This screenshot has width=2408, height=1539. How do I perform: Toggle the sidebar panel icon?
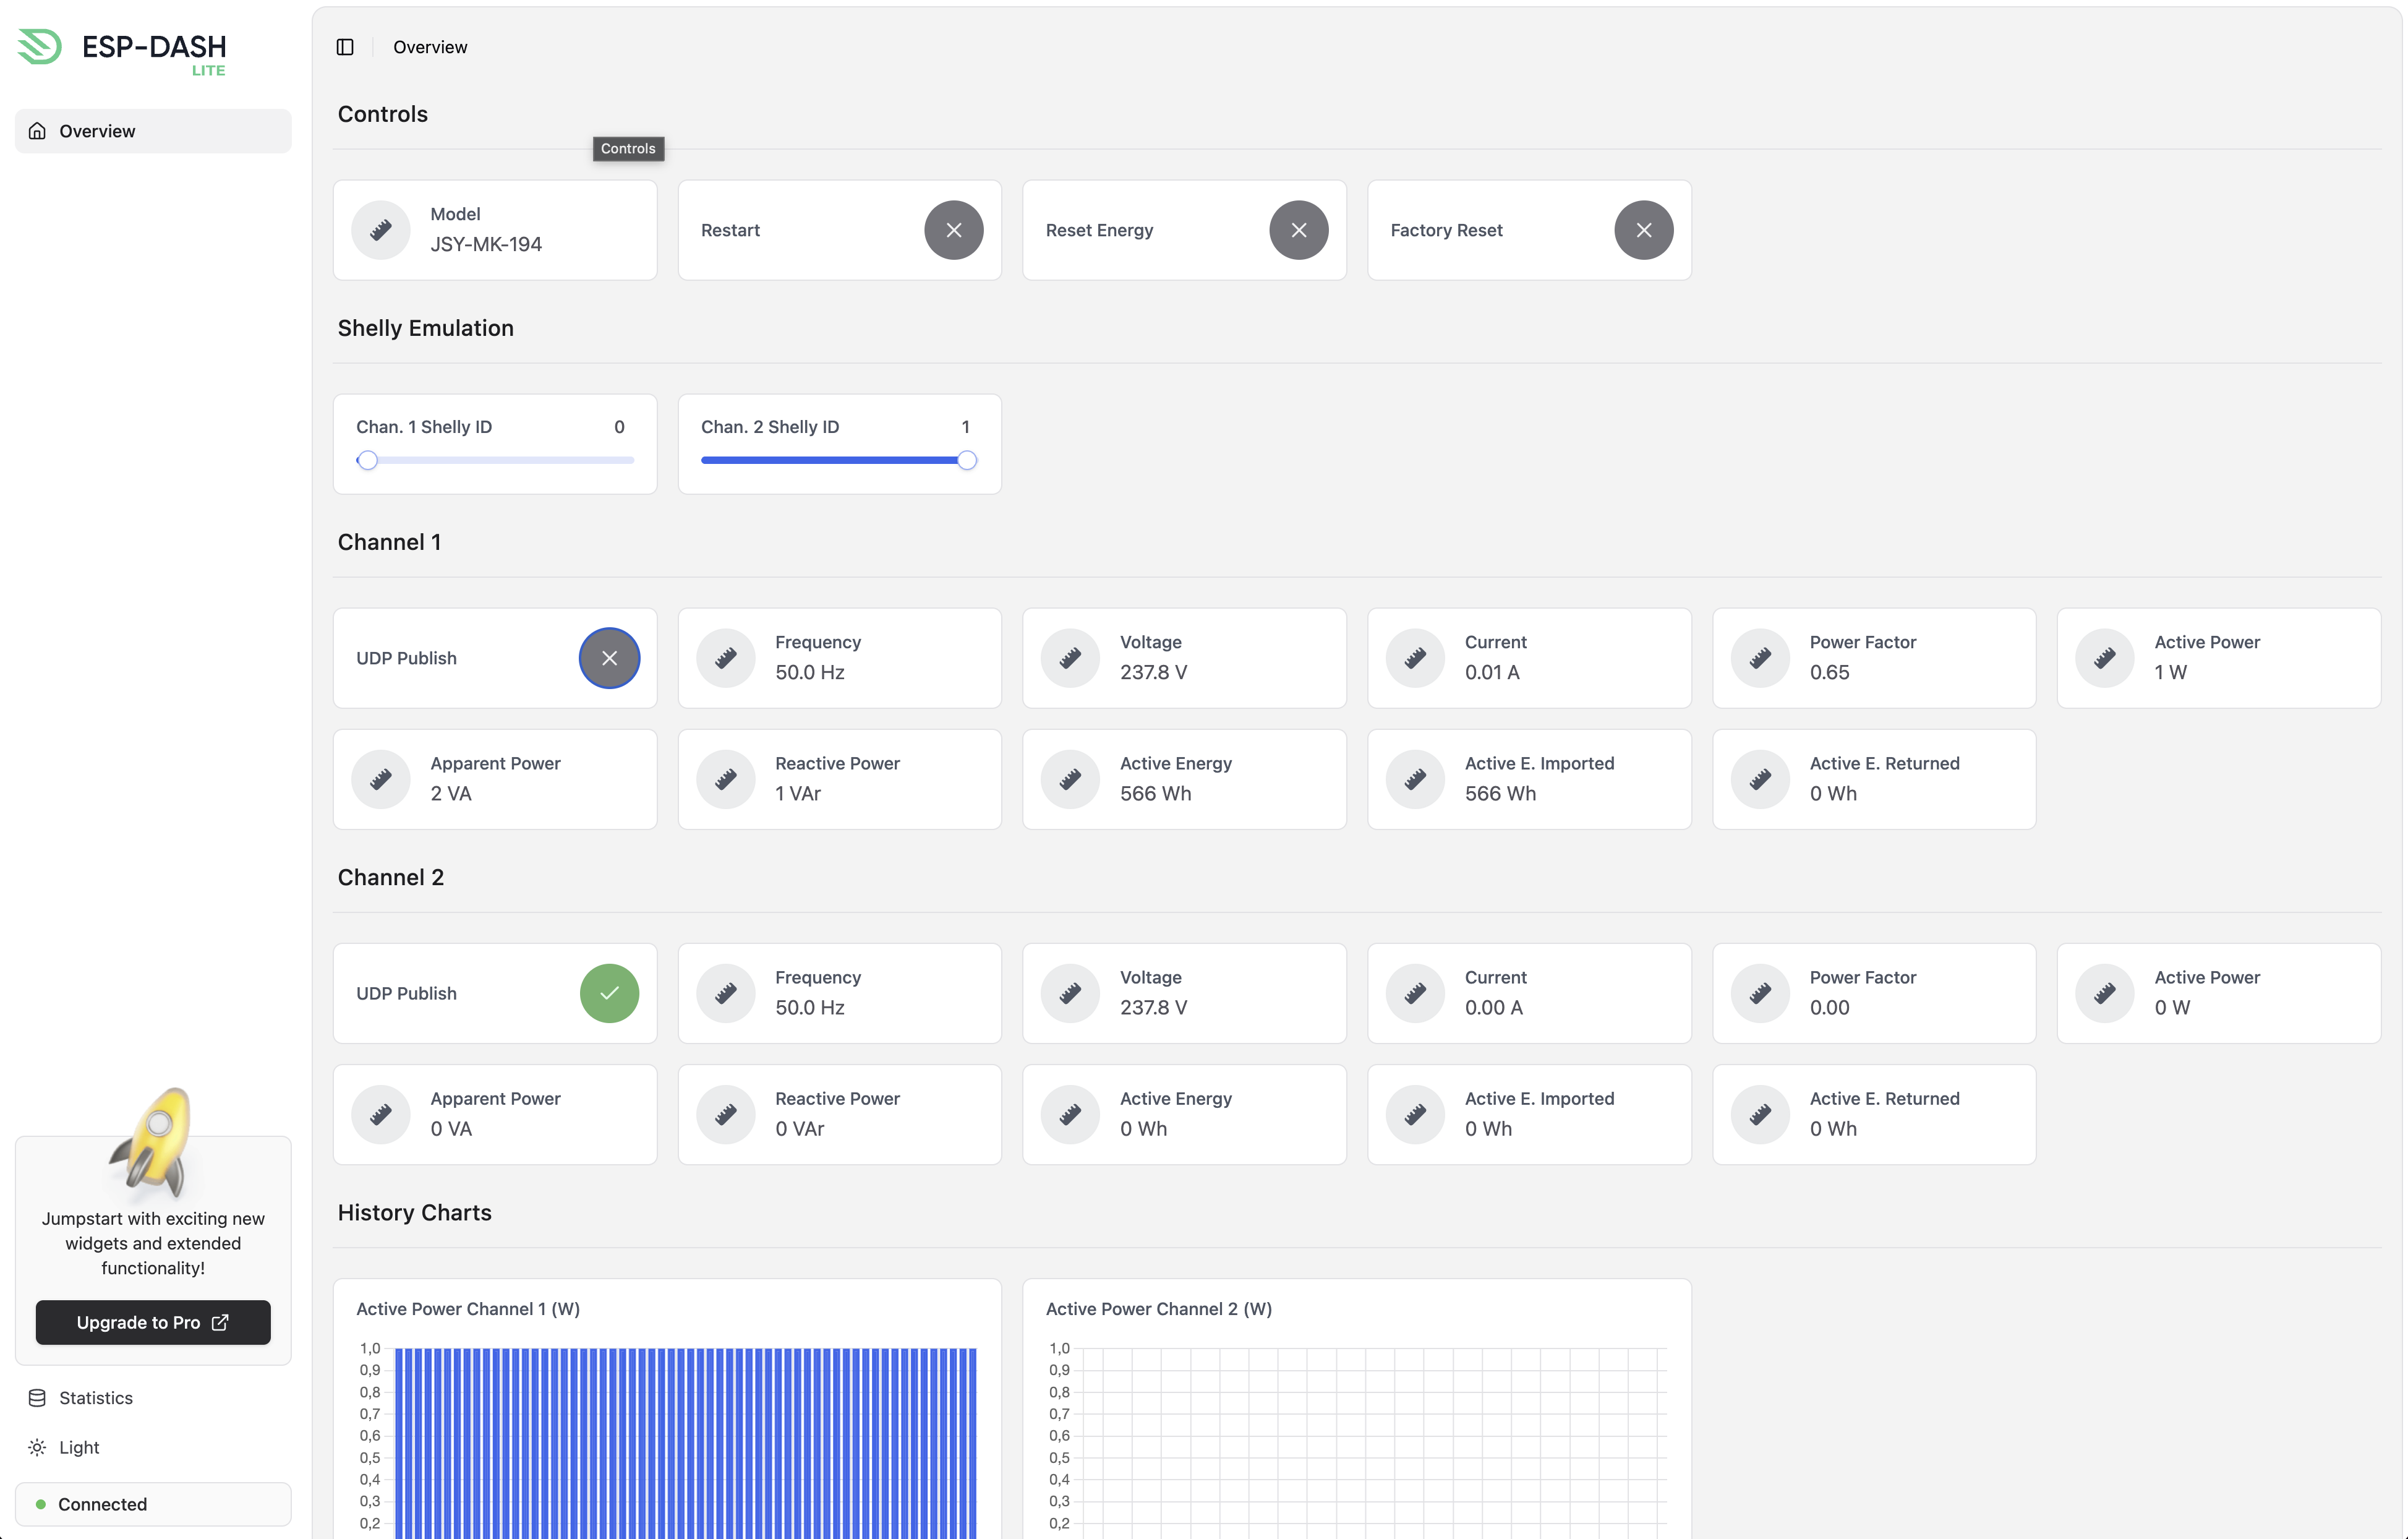(x=345, y=47)
